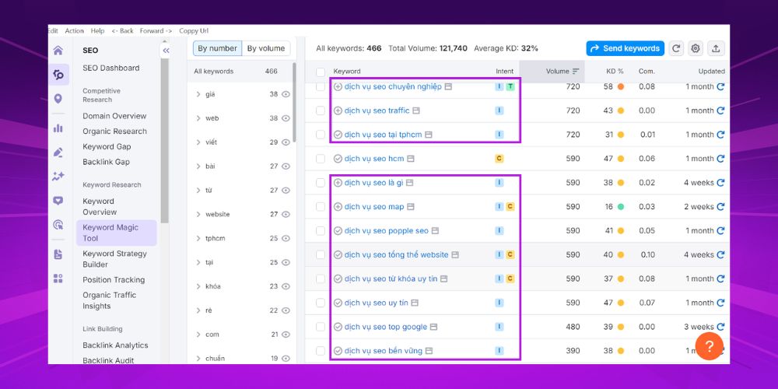778x389 pixels.
Task: Refresh data for dịch vụ seo map
Action: point(720,206)
